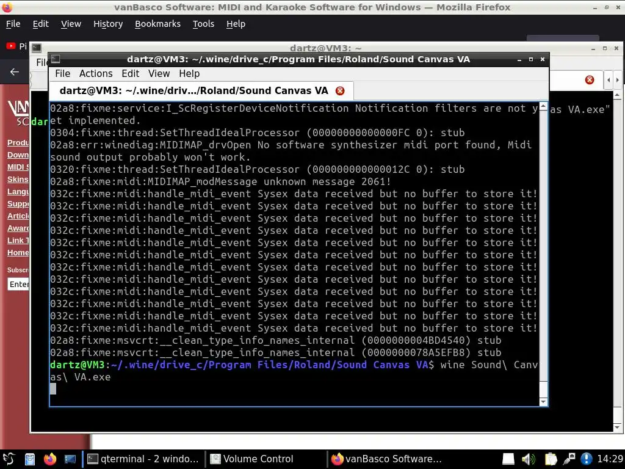625x469 pixels.
Task: Switch to Volume Control taskbar button
Action: pos(265,459)
